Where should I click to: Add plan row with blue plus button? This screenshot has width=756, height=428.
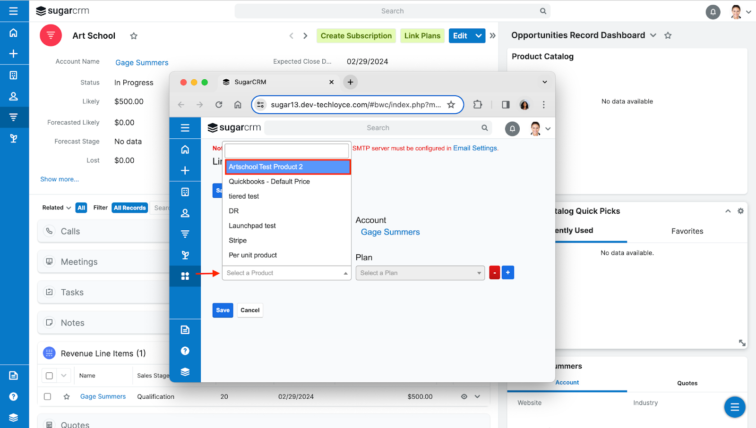coord(508,273)
